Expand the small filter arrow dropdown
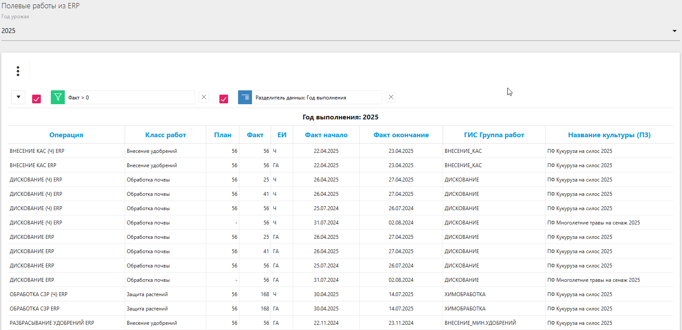 click(x=18, y=97)
